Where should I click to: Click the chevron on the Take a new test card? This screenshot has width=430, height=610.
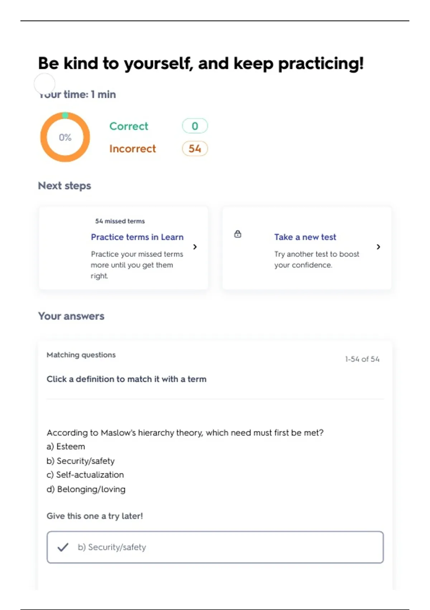[x=378, y=247]
